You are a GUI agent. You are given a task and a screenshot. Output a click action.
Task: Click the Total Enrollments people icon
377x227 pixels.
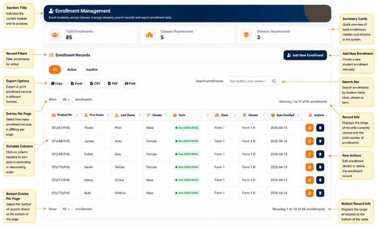coord(55,35)
